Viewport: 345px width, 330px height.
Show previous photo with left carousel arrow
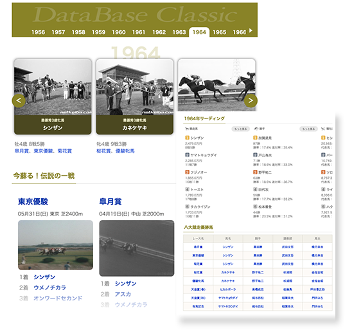pos(19,101)
